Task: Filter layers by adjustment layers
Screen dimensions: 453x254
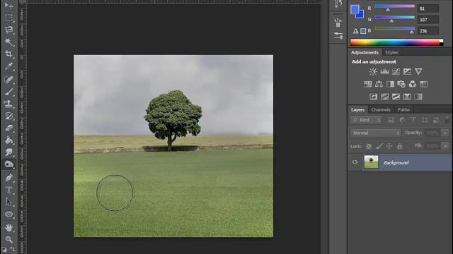Action: pyautogui.click(x=402, y=120)
